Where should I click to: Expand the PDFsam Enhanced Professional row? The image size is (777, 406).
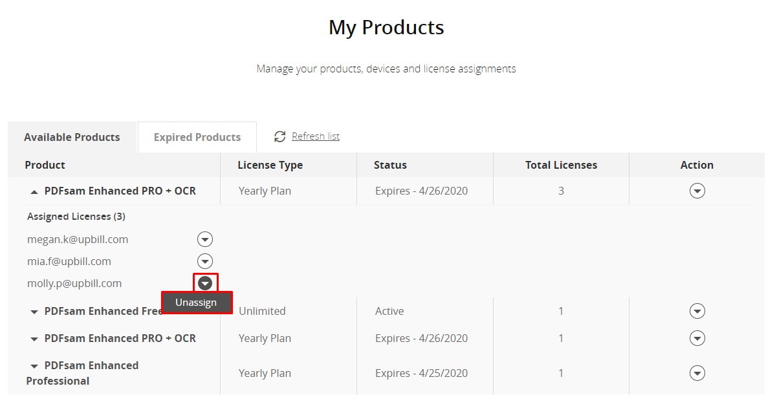click(34, 366)
